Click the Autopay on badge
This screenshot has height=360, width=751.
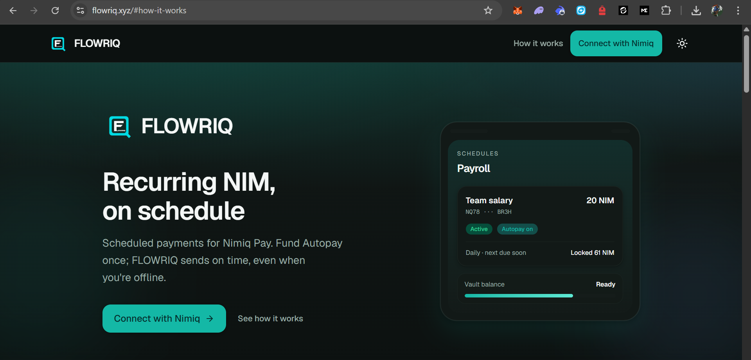tap(517, 229)
